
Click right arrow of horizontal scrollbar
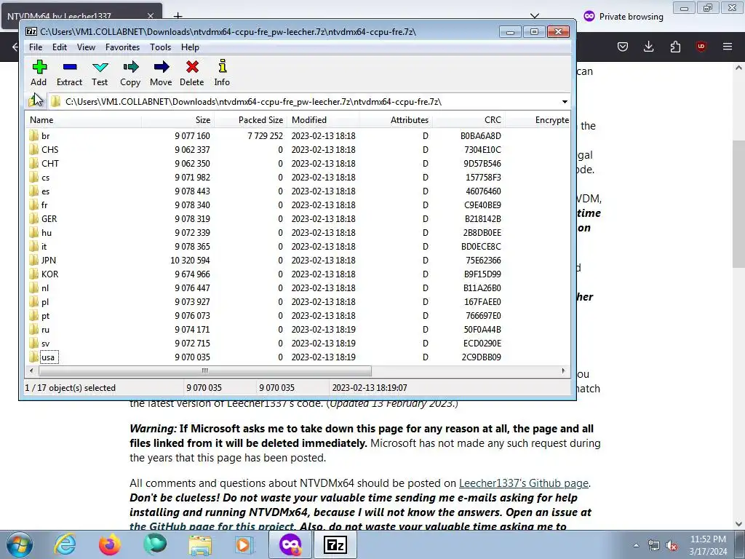coord(563,370)
